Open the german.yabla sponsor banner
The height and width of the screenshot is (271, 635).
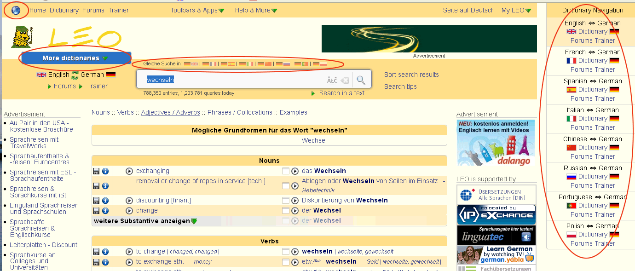[x=496, y=254]
